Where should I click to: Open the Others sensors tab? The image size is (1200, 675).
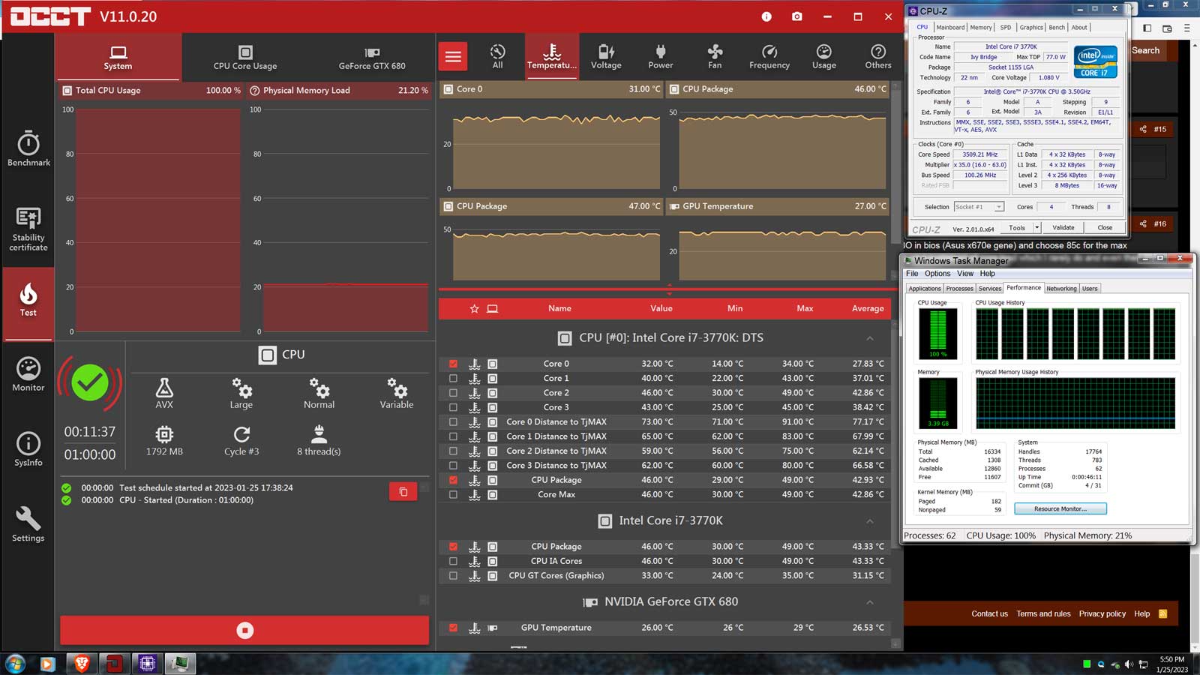(878, 56)
